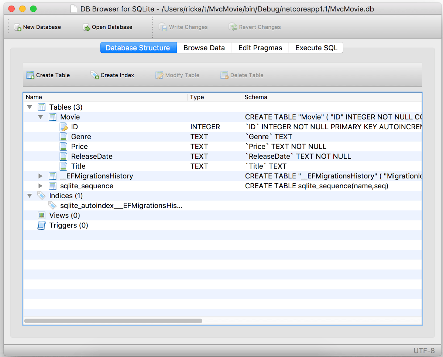The height and width of the screenshot is (357, 443).
Task: Expand the __EFMigrationsHistory table
Action: pos(41,176)
